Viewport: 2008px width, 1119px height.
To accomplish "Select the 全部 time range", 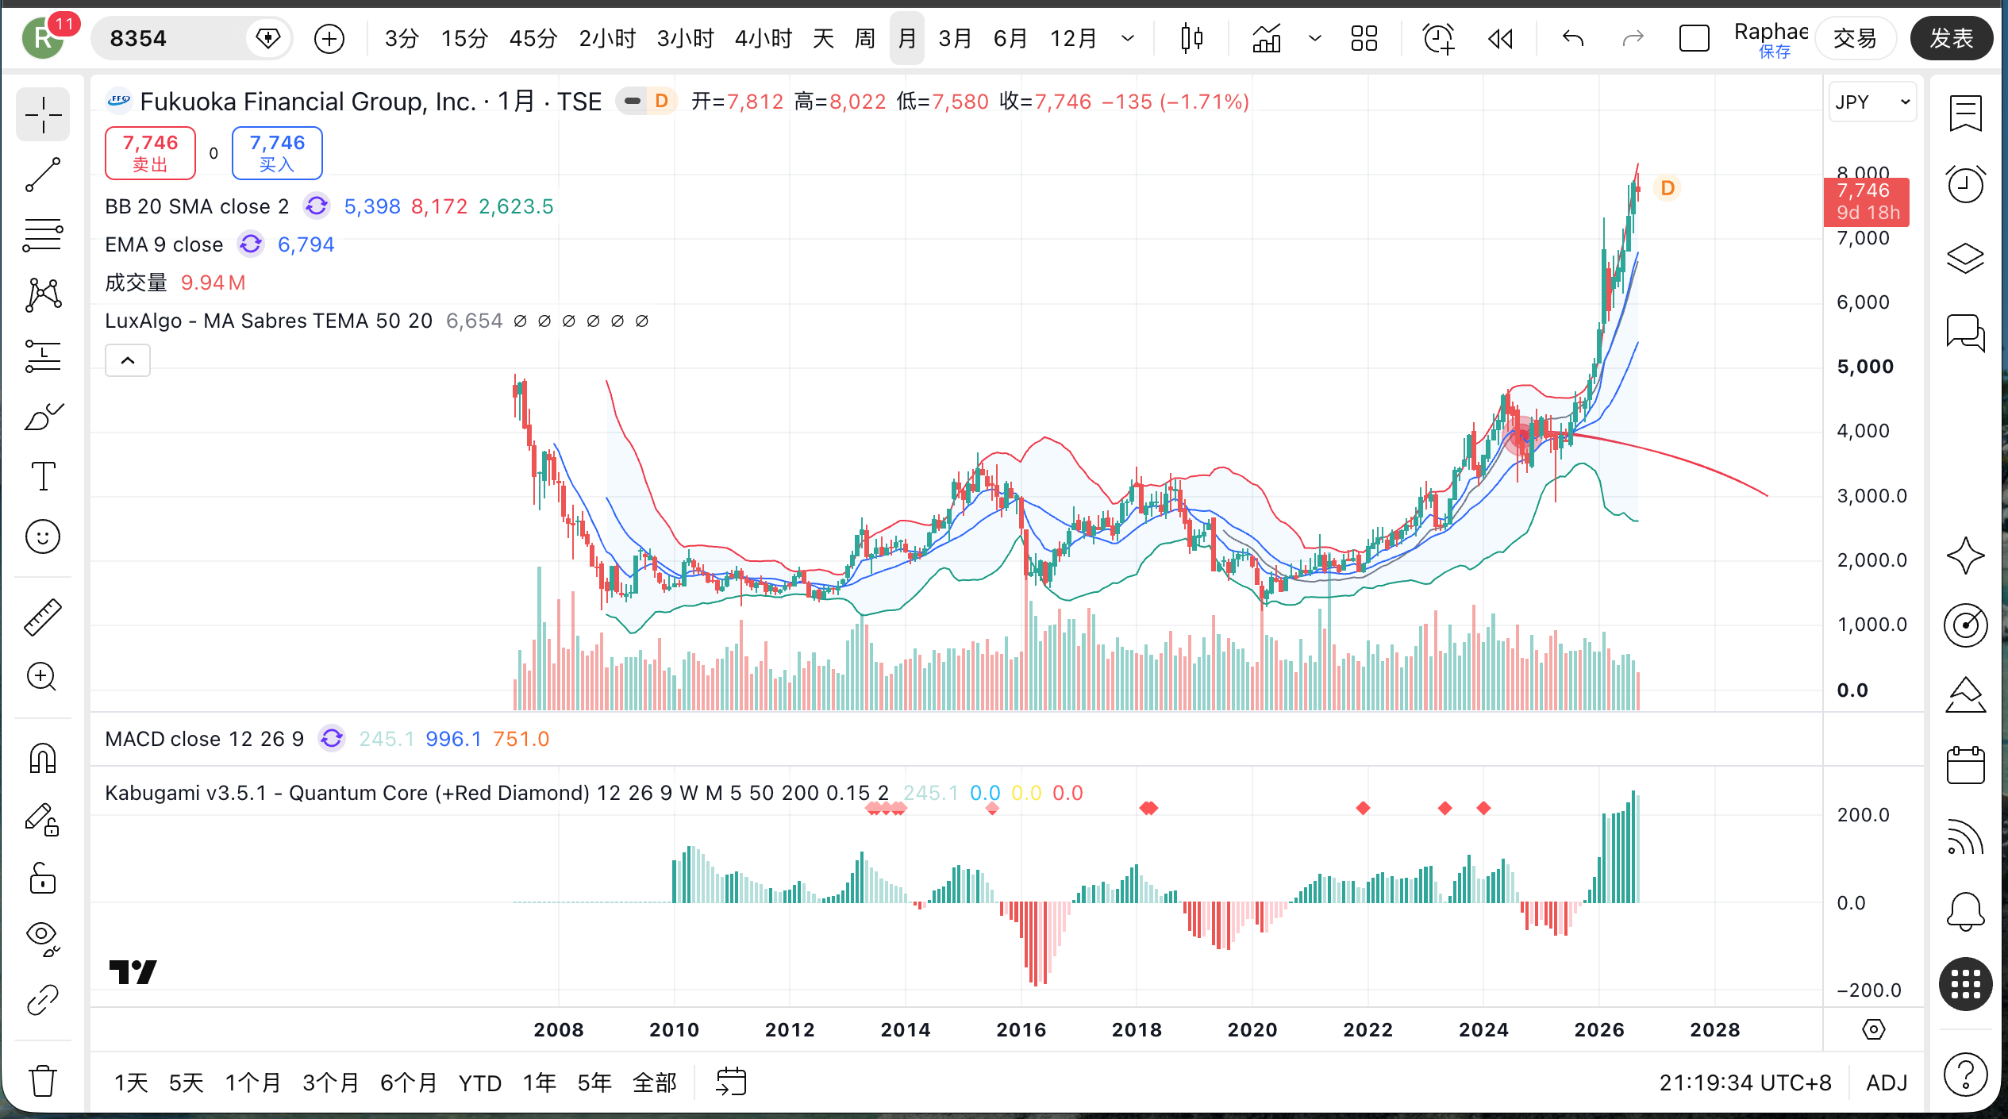I will point(655,1082).
